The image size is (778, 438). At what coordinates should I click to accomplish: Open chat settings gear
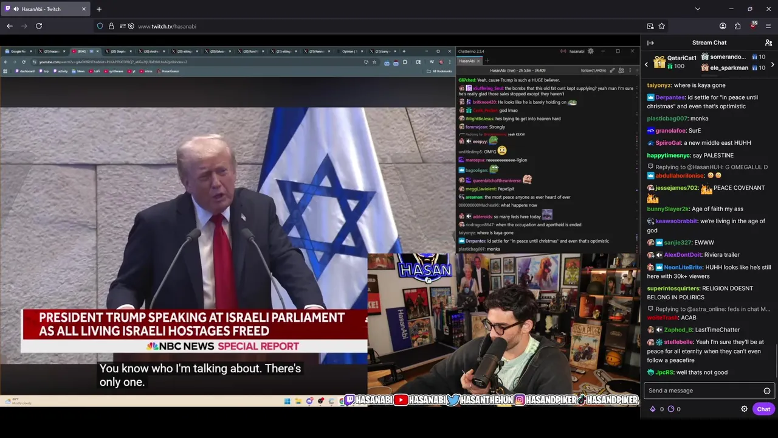[x=744, y=409]
